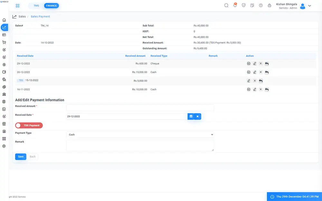Open the Sales Payment breadcrumb link
322x201 pixels.
40,16
